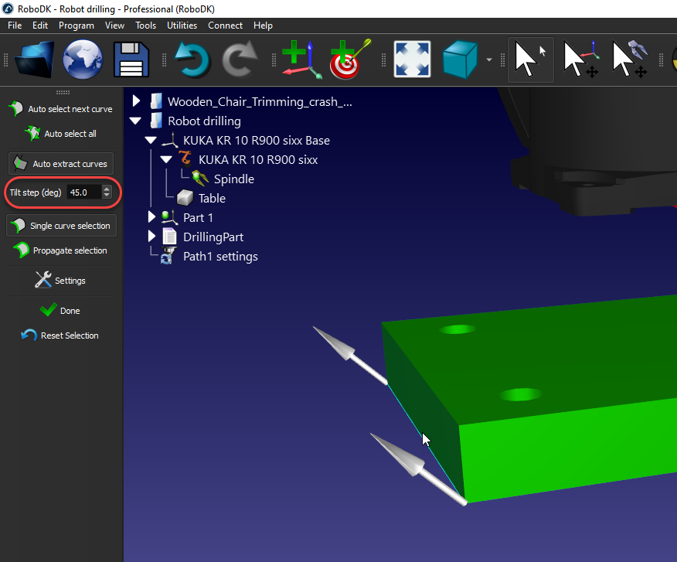
Task: Undo the last action
Action: [x=192, y=60]
